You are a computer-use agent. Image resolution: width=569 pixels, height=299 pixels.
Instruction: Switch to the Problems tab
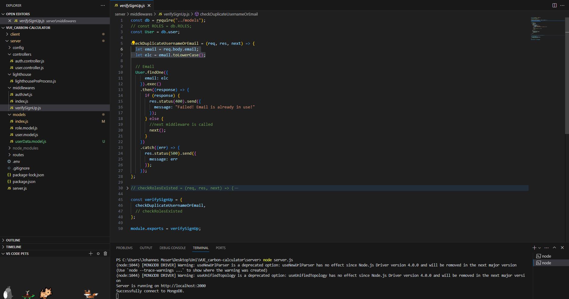click(124, 248)
